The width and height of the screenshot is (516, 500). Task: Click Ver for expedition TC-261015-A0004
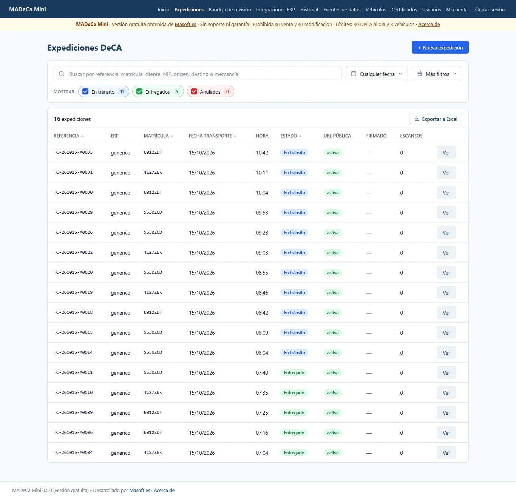coord(446,453)
